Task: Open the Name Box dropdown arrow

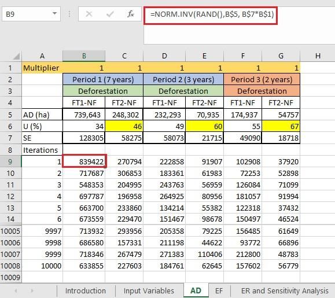Action: coord(55,14)
